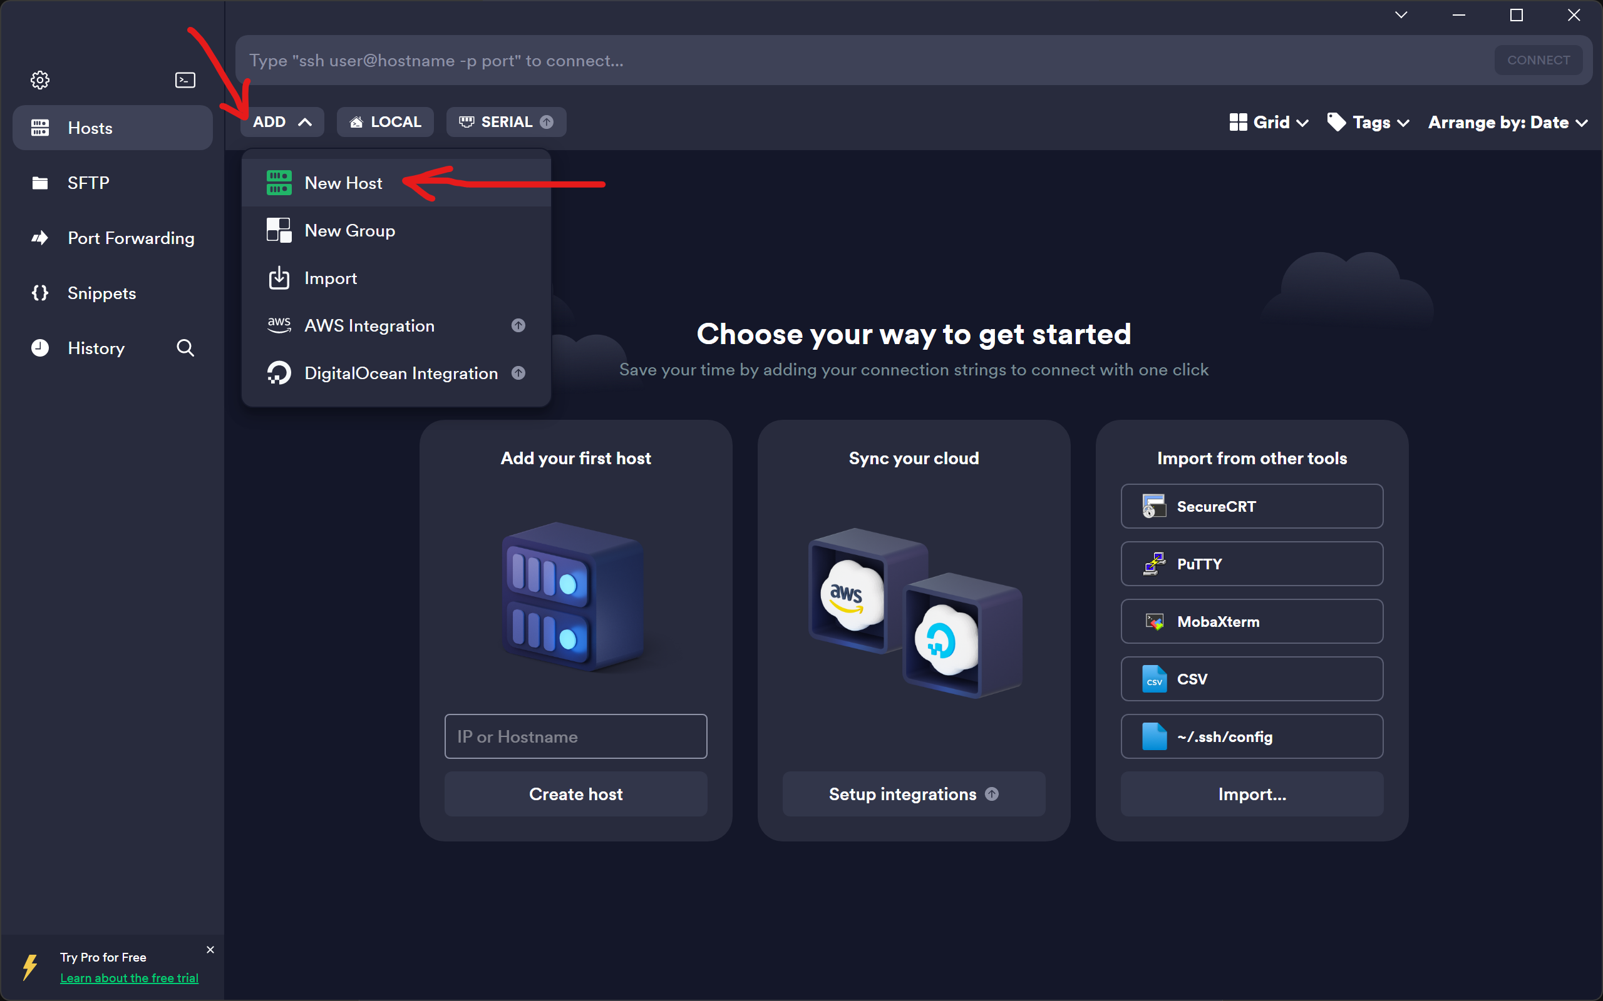Open Port Forwarding in the sidebar
The image size is (1603, 1001).
click(x=130, y=238)
